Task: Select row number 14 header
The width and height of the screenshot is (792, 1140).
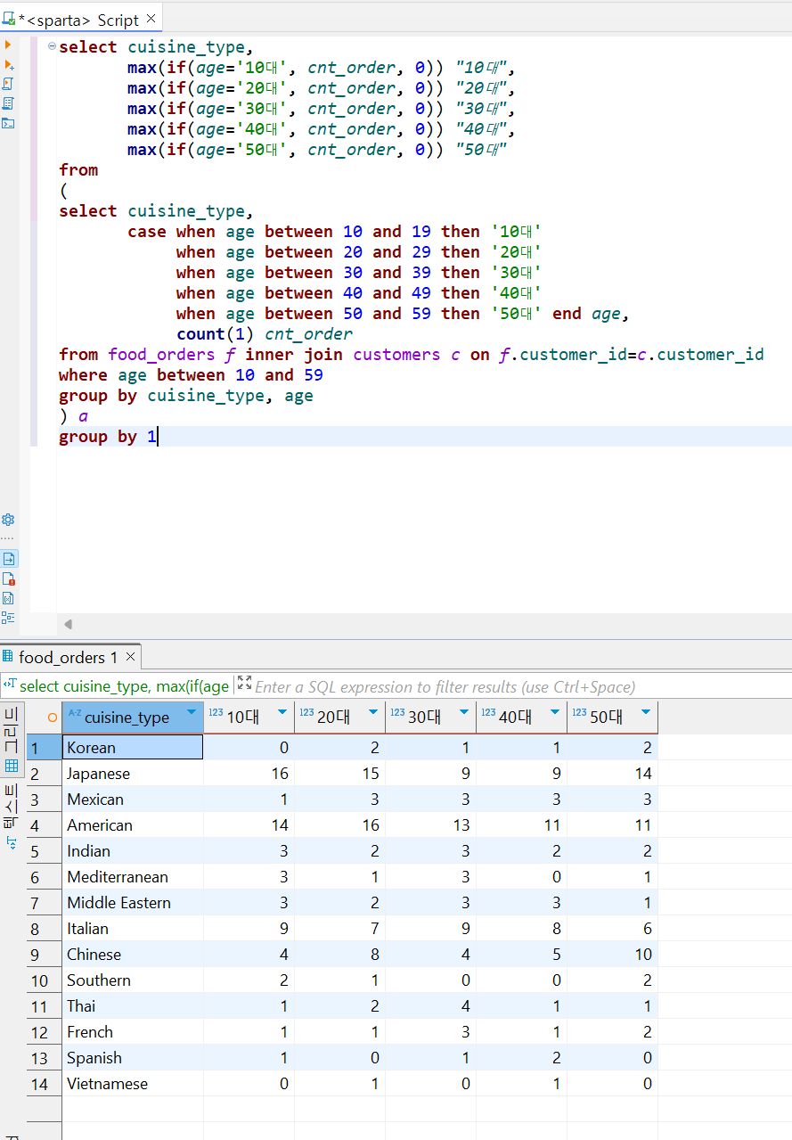Action: point(44,1084)
